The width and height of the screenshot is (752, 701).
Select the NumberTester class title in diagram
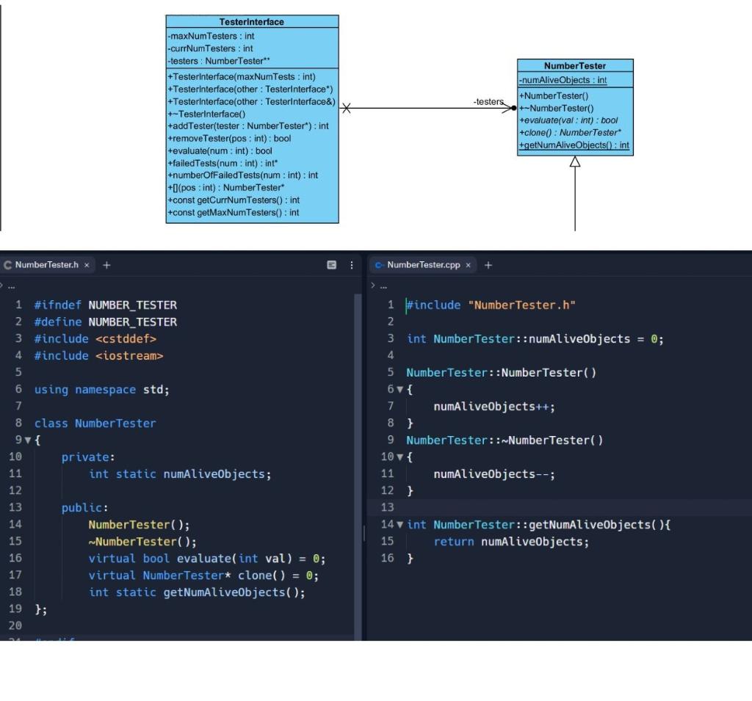point(575,65)
